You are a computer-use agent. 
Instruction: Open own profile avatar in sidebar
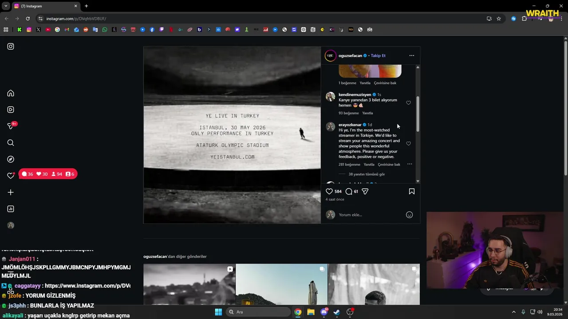point(11,225)
